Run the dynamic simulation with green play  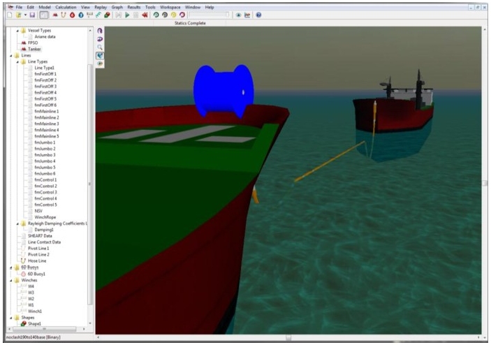127,15
